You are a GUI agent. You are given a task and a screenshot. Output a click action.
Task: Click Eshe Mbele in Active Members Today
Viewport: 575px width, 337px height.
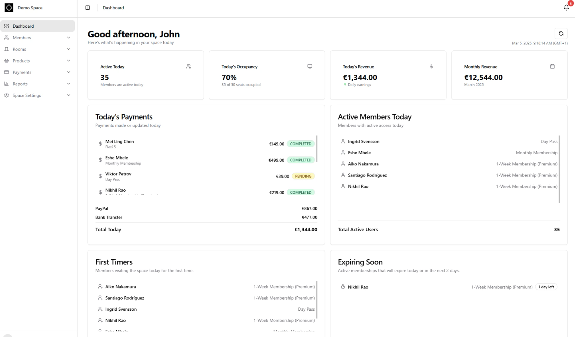[359, 152]
